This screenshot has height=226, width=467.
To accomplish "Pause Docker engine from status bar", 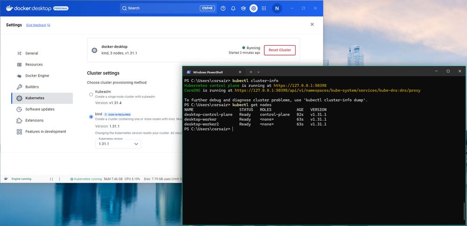I will (51, 179).
